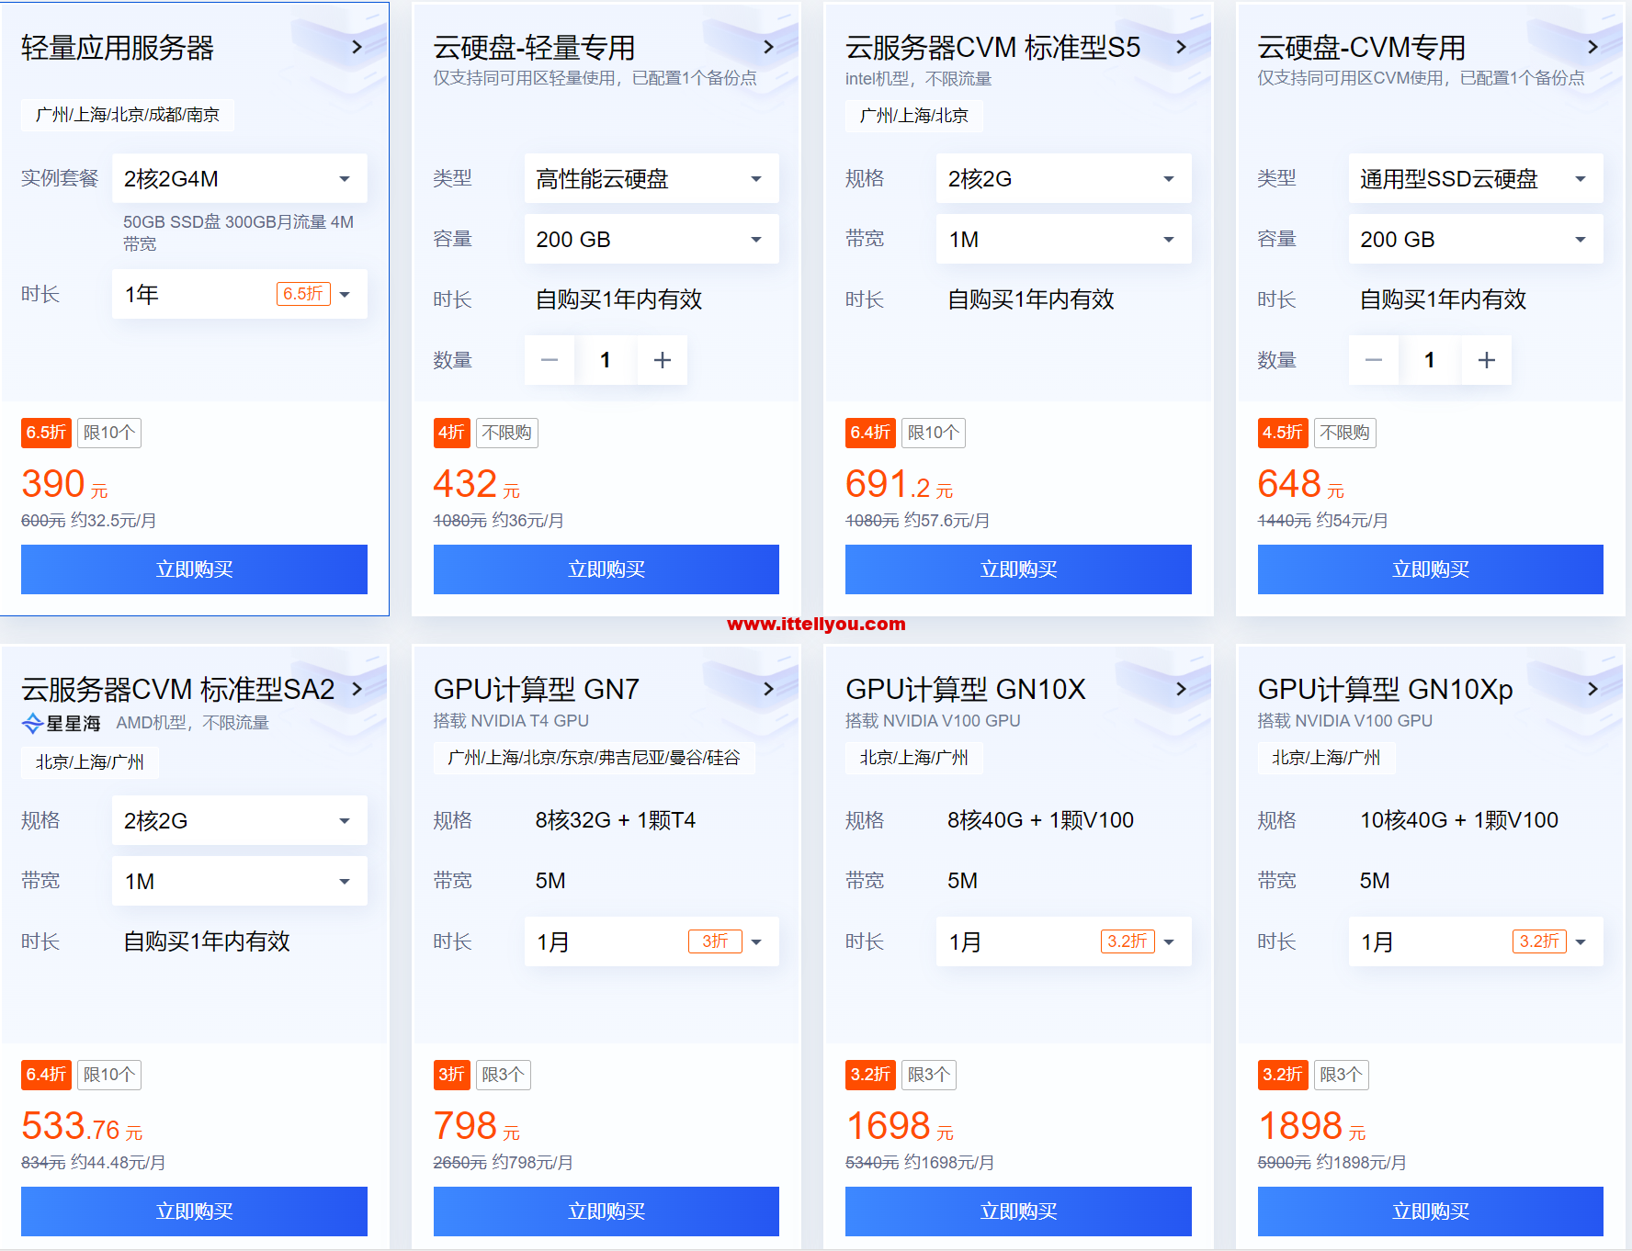This screenshot has width=1632, height=1251.
Task: Open GPU计算型 GN7 chevron arrow
Action: 769,689
